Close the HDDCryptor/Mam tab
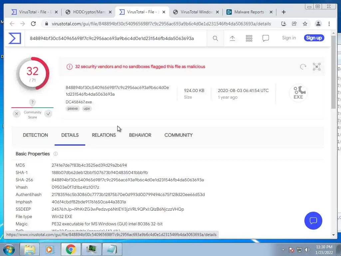The height and width of the screenshot is (256, 341). [110, 12]
